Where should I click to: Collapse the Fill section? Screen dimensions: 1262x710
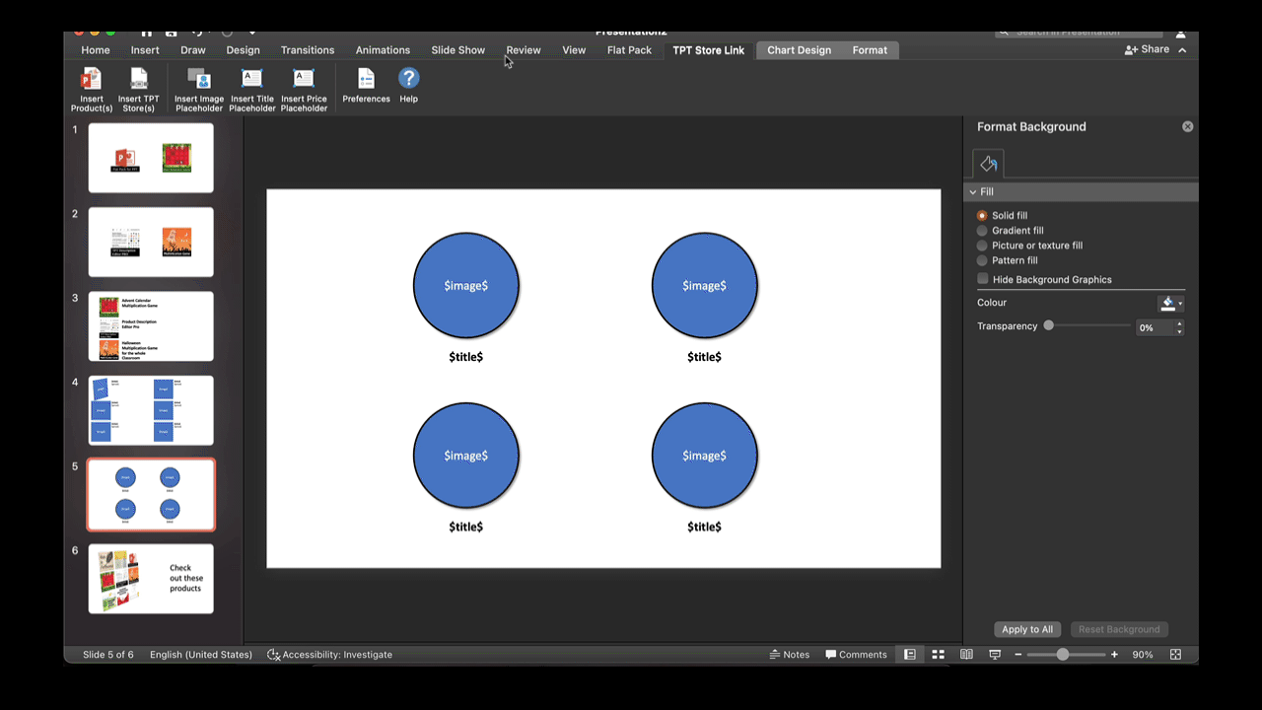pos(973,191)
